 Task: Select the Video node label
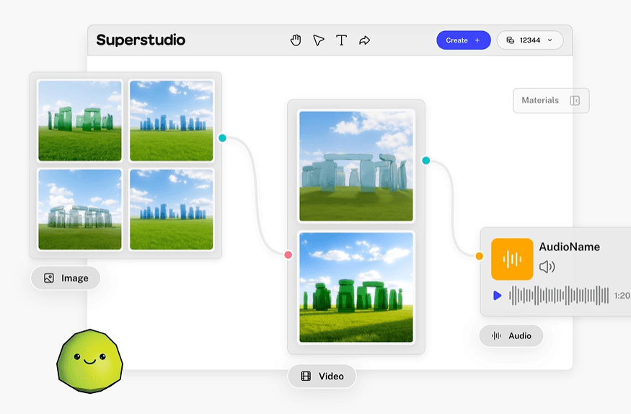(x=322, y=376)
